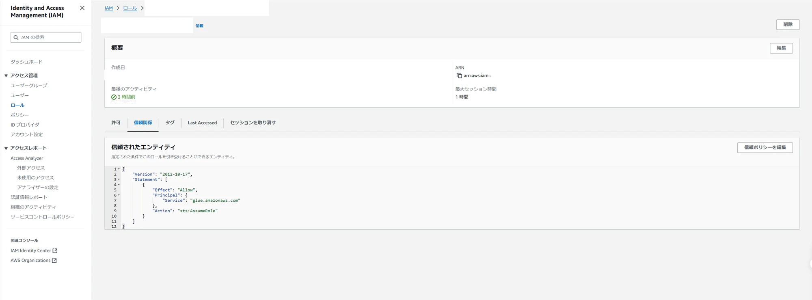Open ユーザー page in sidebar
The height and width of the screenshot is (300, 812).
click(x=19, y=95)
